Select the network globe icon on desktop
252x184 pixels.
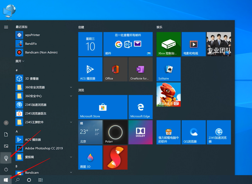tap(9, 11)
